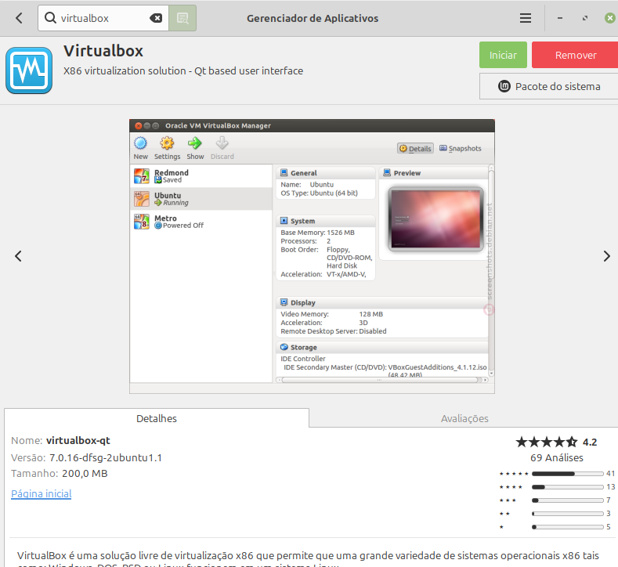Show the previous screenshot
Viewport: 618px width, 567px height.
(x=19, y=256)
